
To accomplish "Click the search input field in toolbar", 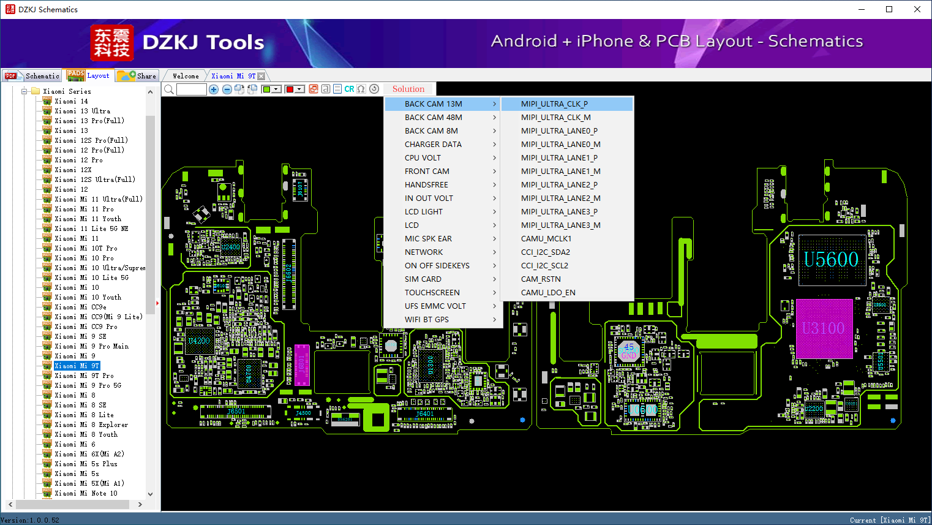I will [191, 89].
